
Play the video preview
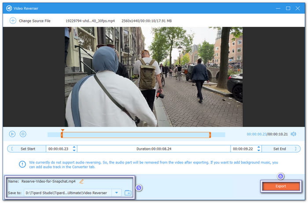[12, 134]
